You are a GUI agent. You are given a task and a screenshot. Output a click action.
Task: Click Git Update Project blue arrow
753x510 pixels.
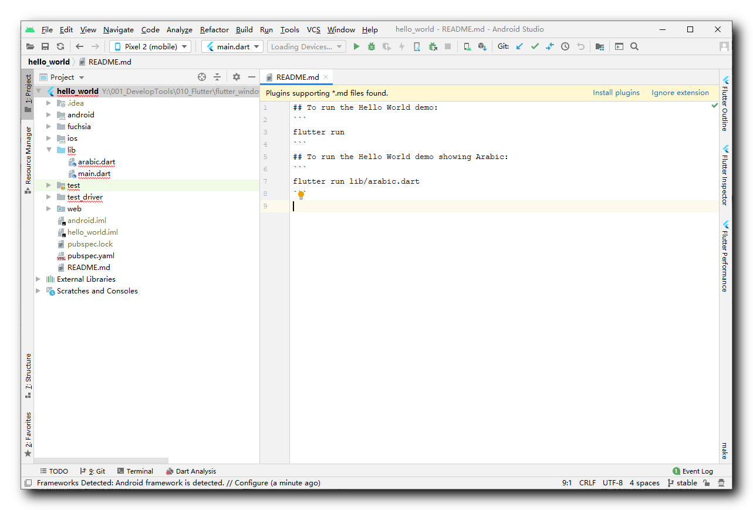519,46
